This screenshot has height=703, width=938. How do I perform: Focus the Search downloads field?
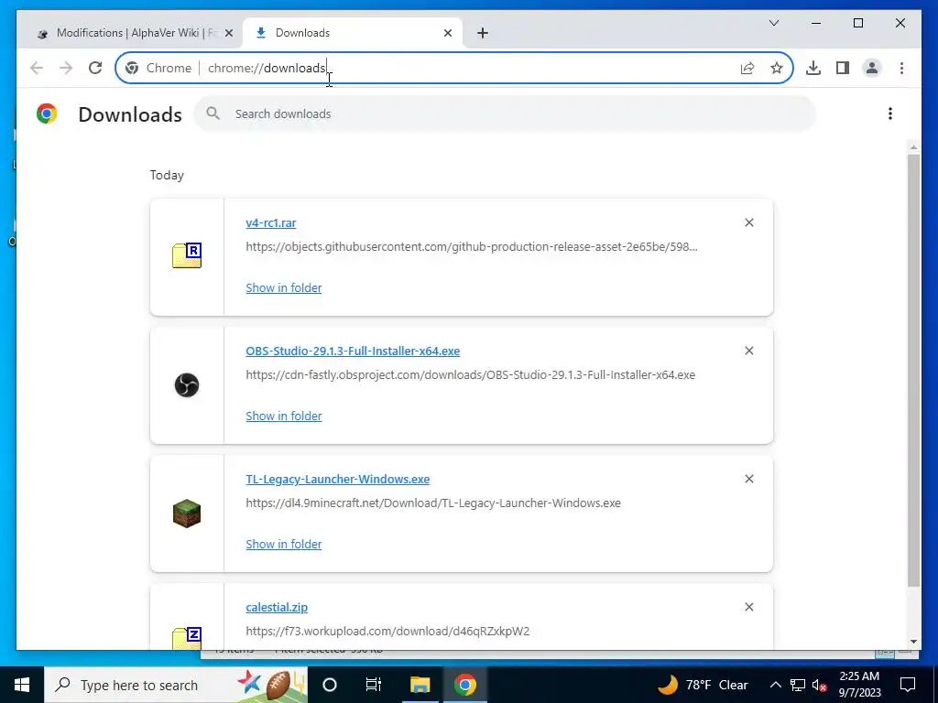coord(505,114)
